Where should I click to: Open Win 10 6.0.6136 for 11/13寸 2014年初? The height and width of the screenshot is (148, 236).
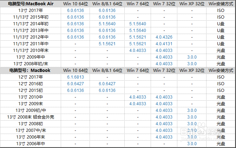tap(76, 24)
